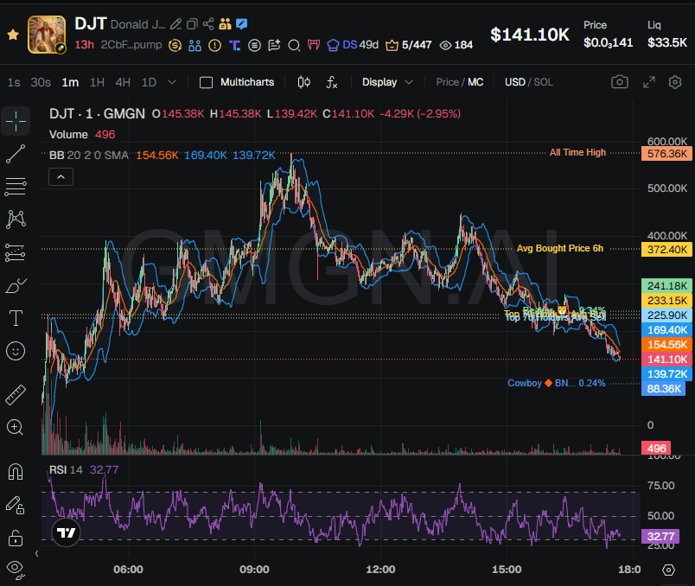
Task: Toggle hide all drawings eye icon
Action: click(16, 570)
